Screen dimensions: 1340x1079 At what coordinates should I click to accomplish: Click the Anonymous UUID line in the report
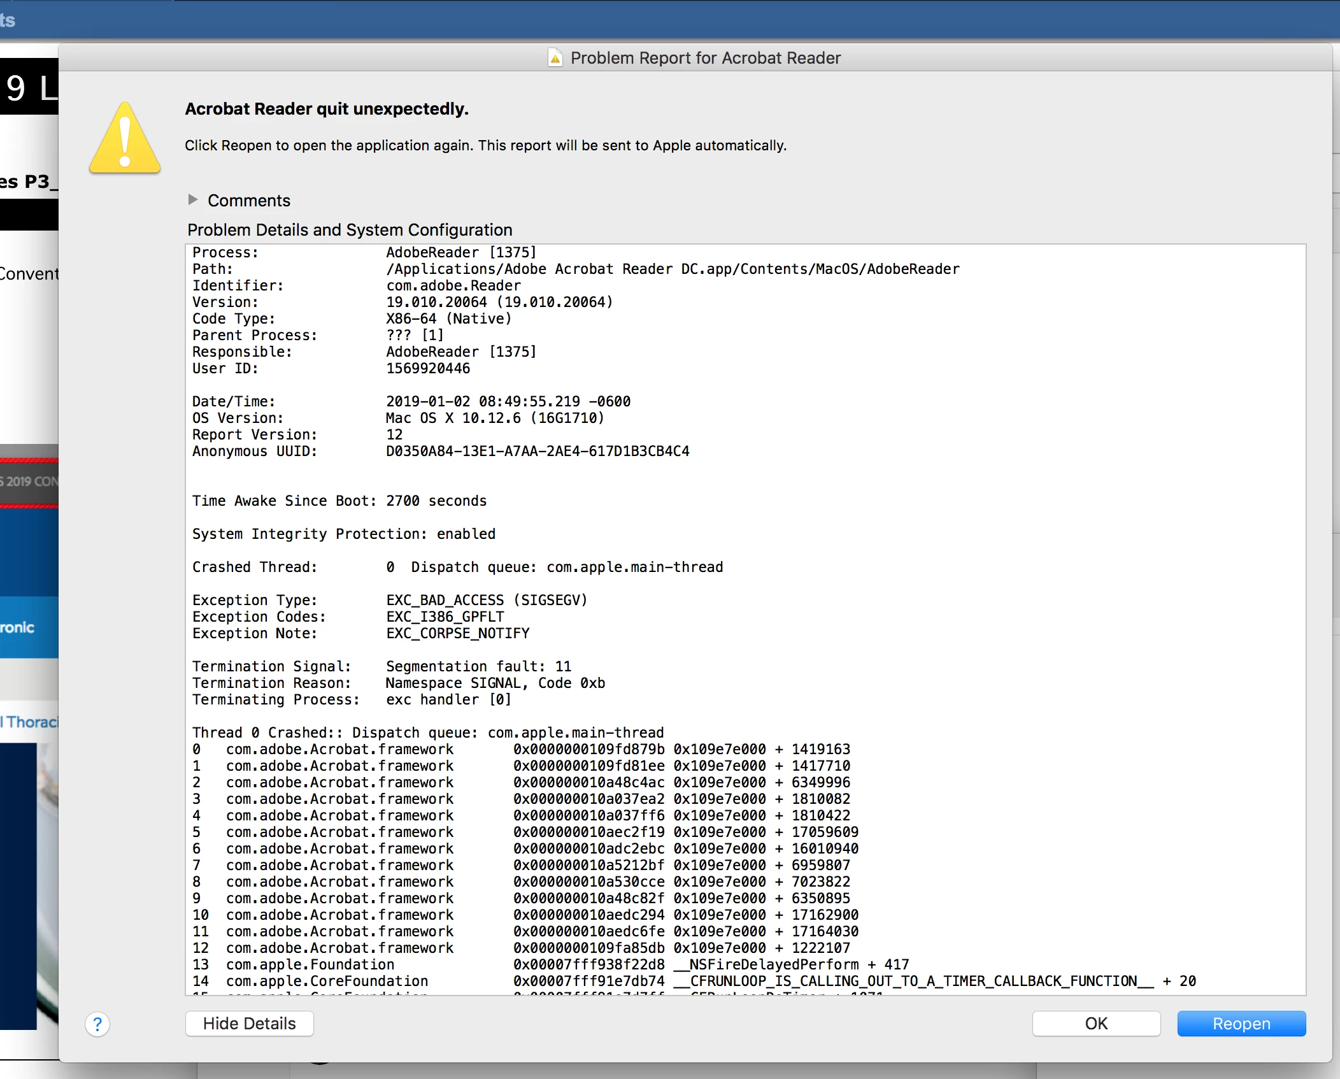pos(440,452)
